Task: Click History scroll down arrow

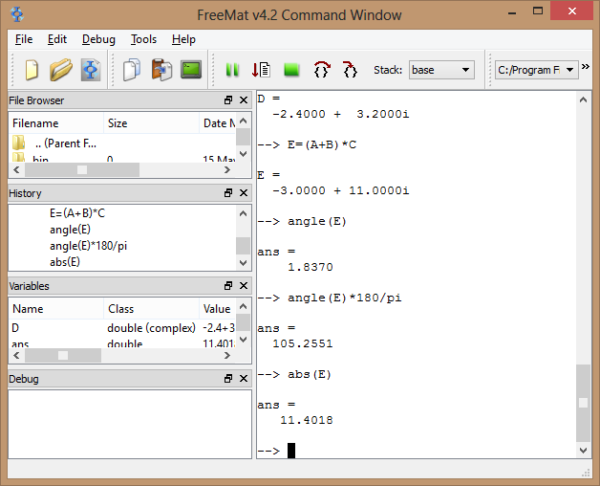Action: click(x=243, y=263)
